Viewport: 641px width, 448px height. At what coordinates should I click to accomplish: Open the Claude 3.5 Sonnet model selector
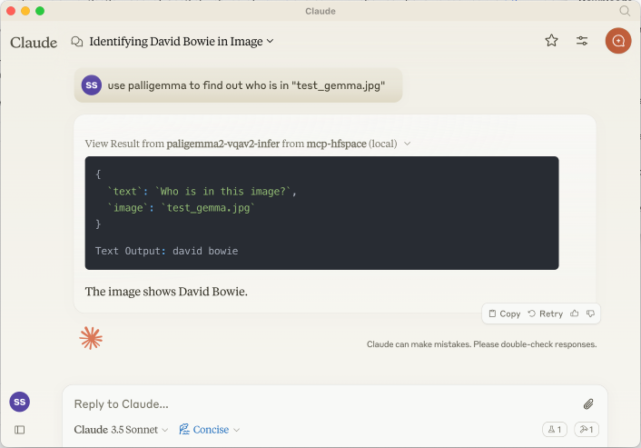coord(121,430)
